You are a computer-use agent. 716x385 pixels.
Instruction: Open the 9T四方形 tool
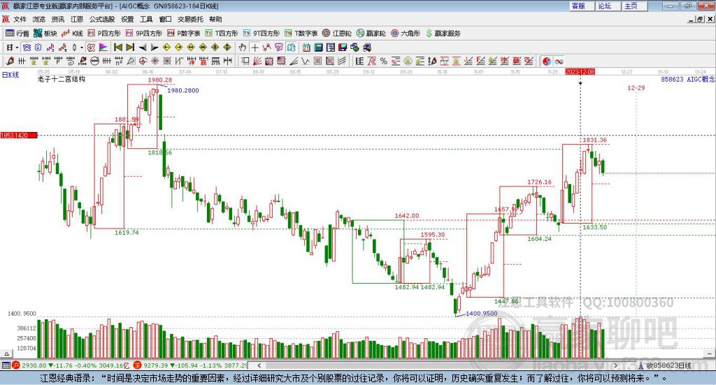[x=262, y=34]
